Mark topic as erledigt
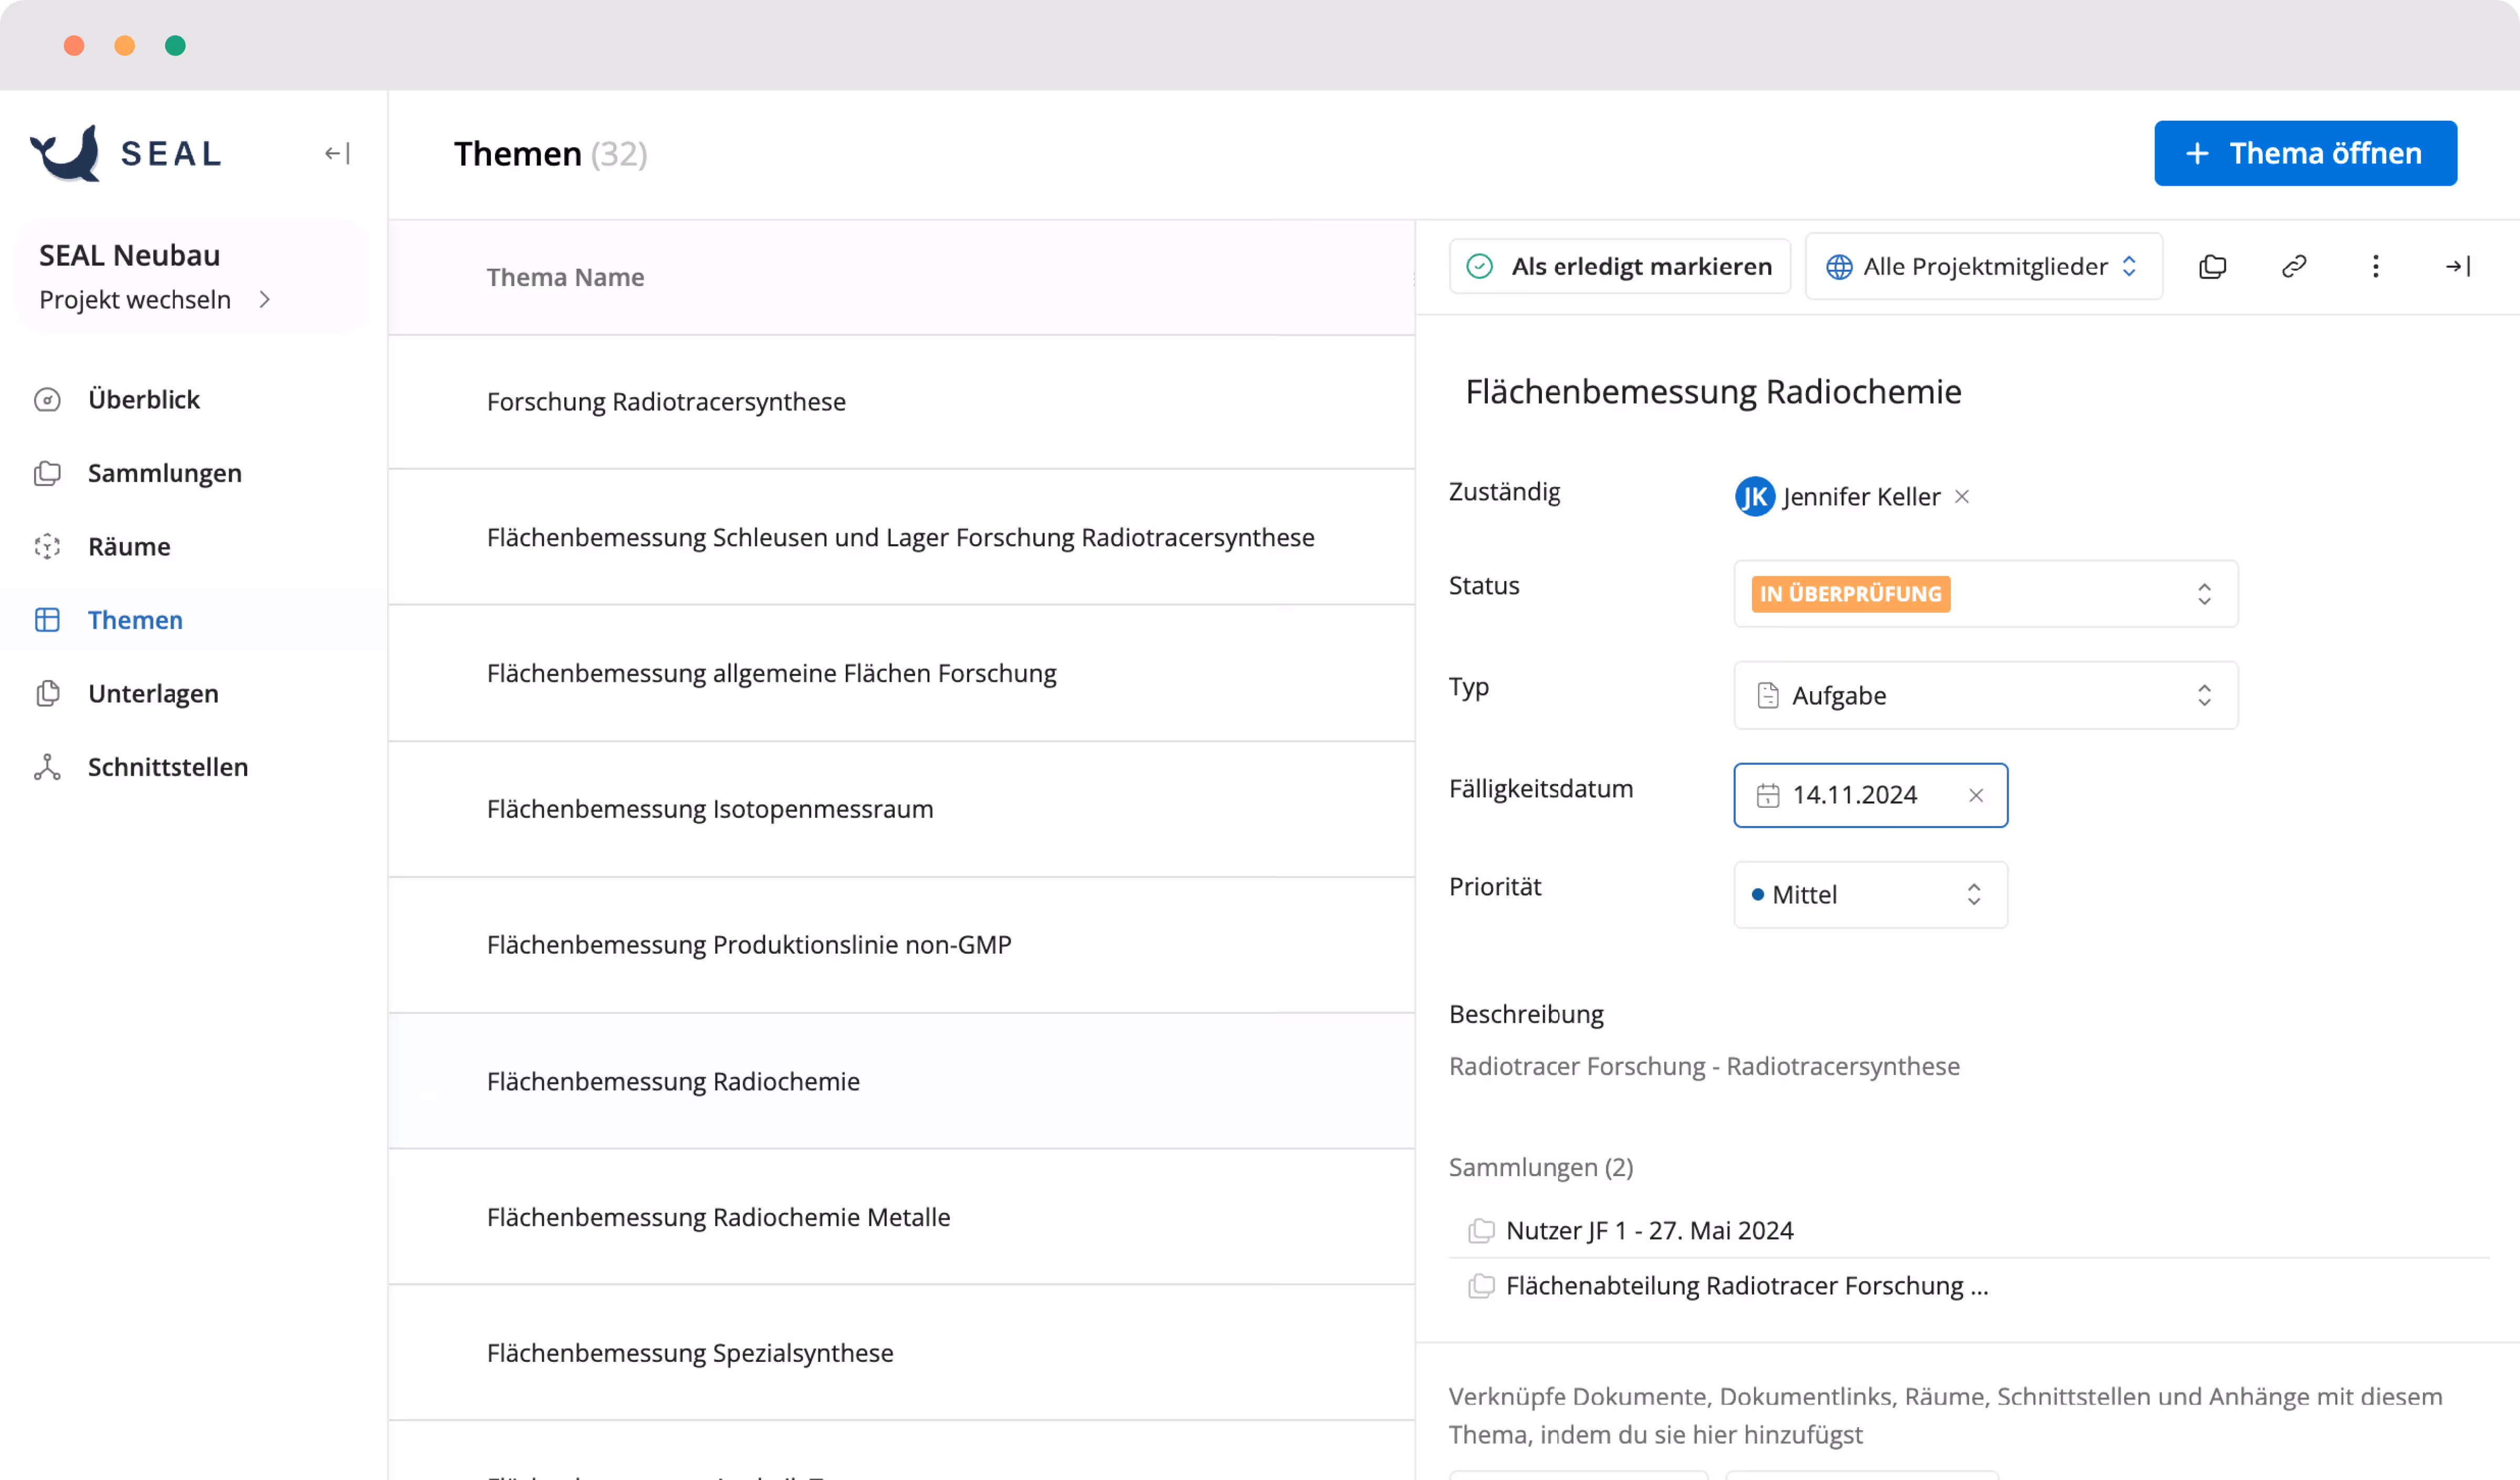The height and width of the screenshot is (1480, 2520). [x=1619, y=266]
